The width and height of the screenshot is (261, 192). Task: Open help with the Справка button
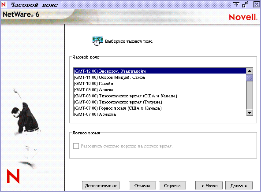pos(172,185)
